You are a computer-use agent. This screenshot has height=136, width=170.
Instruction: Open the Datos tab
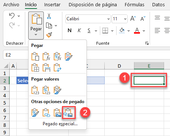158,5
